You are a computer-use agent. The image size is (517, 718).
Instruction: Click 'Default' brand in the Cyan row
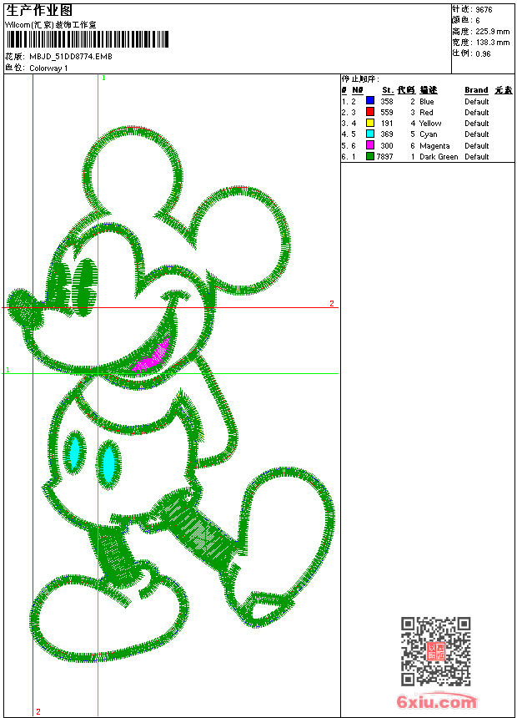(x=477, y=134)
